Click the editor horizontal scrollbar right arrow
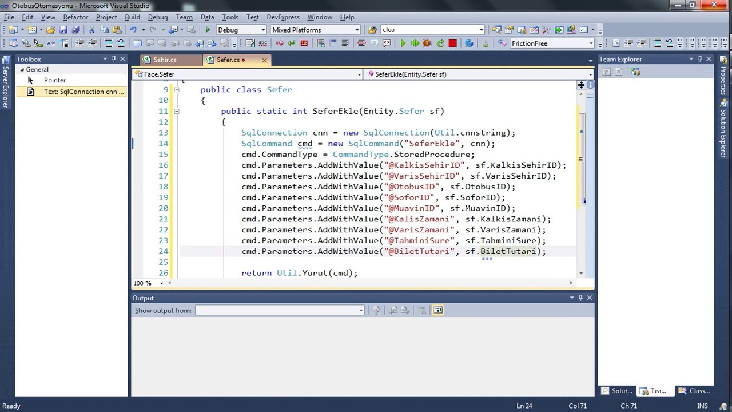732x412 pixels. tap(571, 283)
